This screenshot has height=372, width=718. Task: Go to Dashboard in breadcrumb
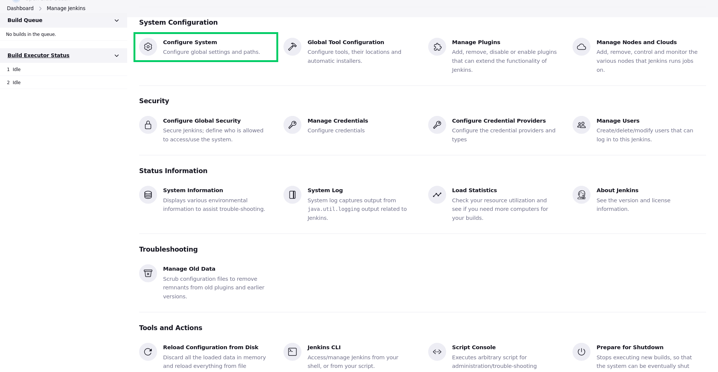[x=20, y=8]
